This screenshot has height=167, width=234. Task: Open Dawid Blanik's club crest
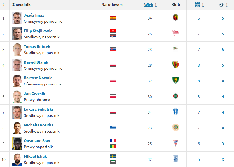coord(176,65)
